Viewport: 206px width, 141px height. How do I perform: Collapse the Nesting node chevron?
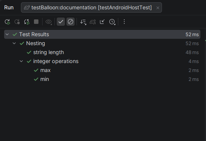(14, 43)
